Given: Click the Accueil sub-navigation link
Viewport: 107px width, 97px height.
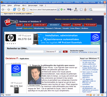Looking at the screenshot, I should pos(19,28).
